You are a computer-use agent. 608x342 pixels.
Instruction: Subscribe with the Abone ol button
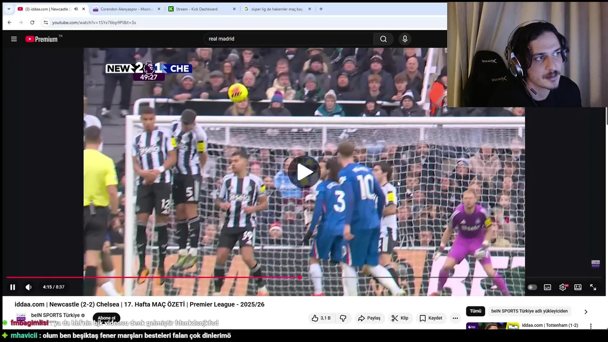[x=106, y=318]
